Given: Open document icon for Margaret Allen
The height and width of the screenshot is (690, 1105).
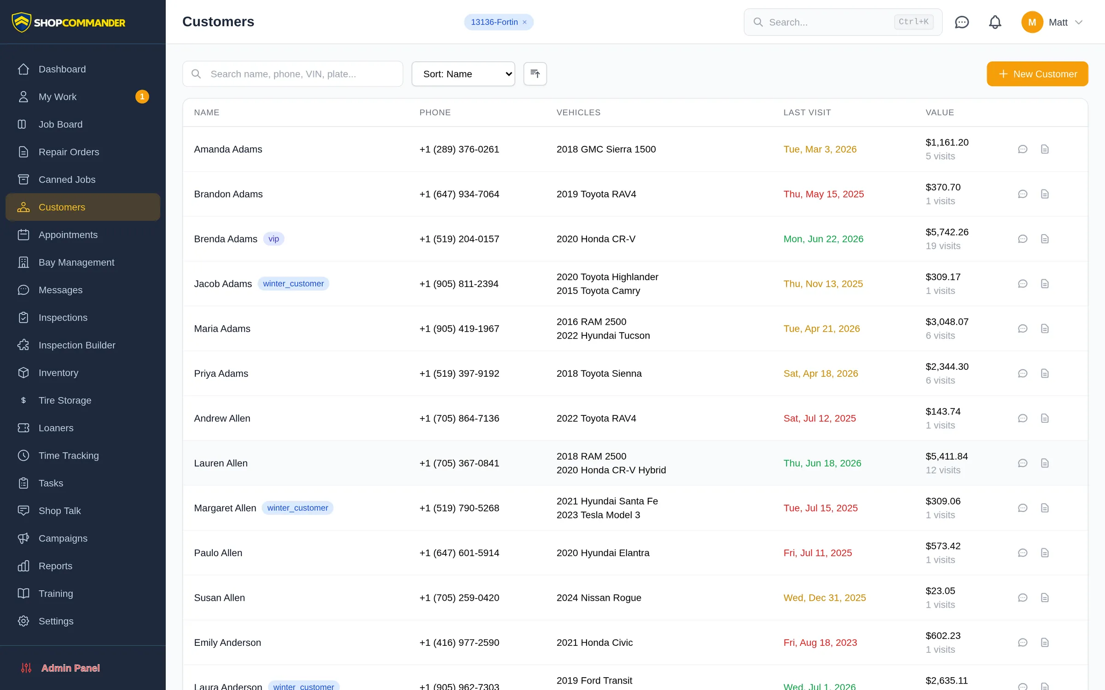Looking at the screenshot, I should coord(1045,508).
